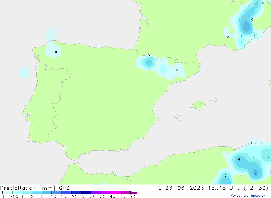Click the '50' legend scale label
Image resolution: width=271 pixels, height=198 pixels.
coord(132,196)
